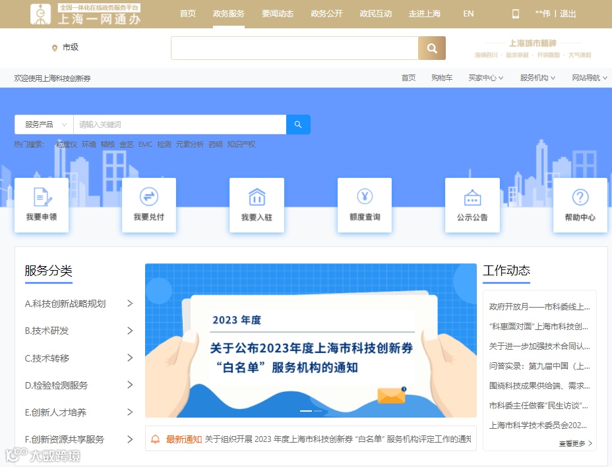Image resolution: width=612 pixels, height=467 pixels.
Task: Open the 最新通知 白名单评定工作 notice link
Action: click(x=338, y=439)
